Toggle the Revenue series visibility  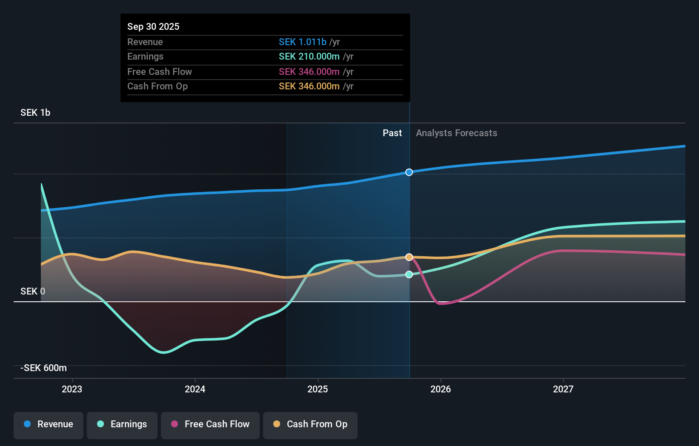point(48,424)
